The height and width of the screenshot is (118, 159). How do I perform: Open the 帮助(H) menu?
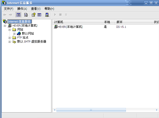pos(49,9)
